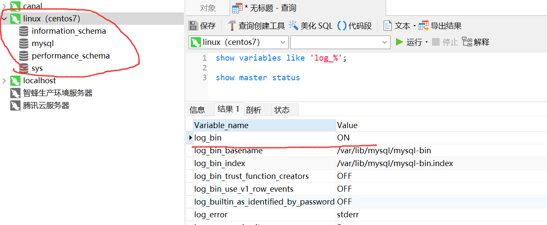547x225 pixels.
Task: Click the 腾讯云服务器 connection icon
Action: point(15,105)
